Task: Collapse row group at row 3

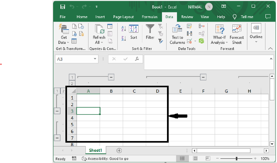Action: coord(57,111)
